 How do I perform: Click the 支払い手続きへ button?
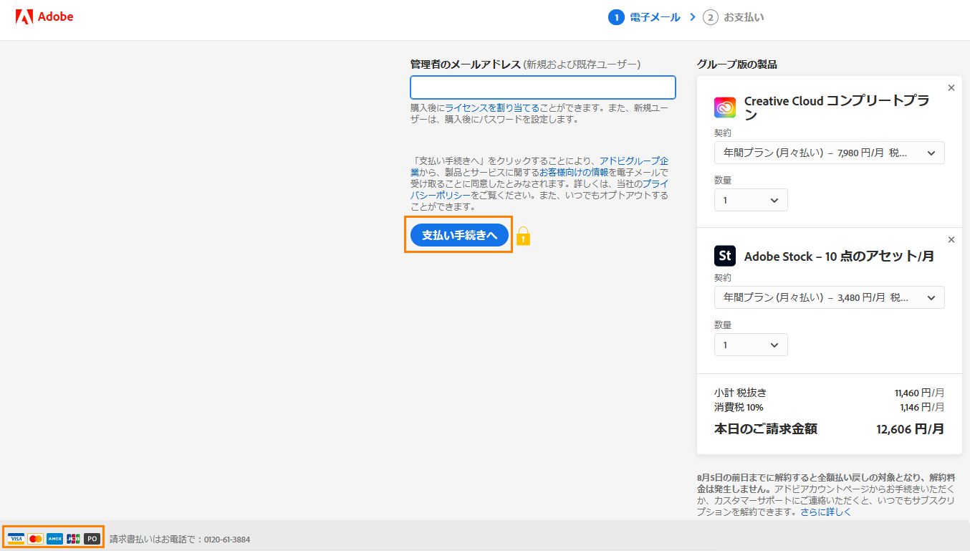[x=459, y=235]
